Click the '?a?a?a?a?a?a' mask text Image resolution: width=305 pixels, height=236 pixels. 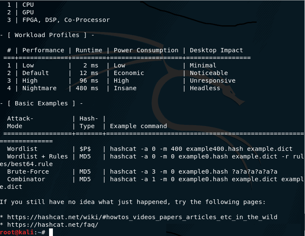[x=254, y=172]
